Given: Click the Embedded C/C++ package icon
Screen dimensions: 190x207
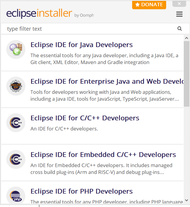Looking at the screenshot, I should click(x=16, y=159).
